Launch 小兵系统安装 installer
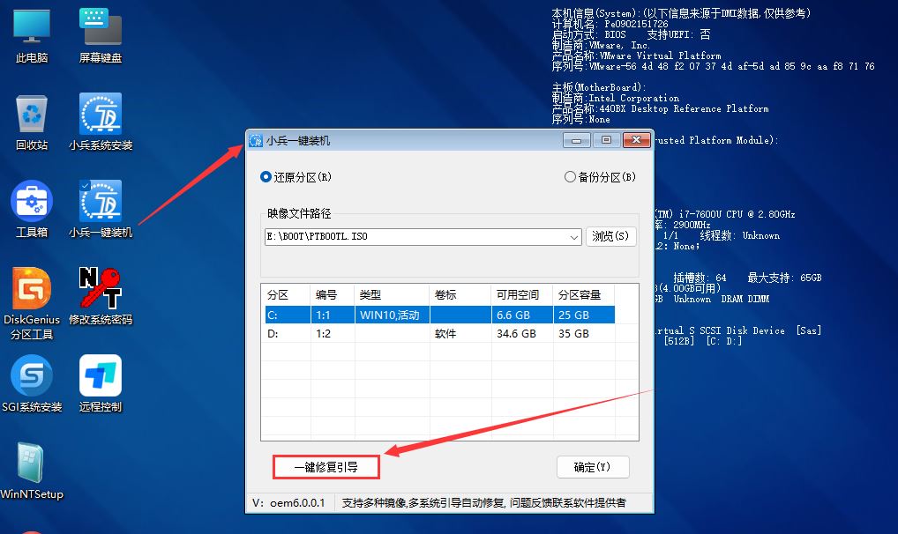The height and width of the screenshot is (534, 898). click(x=99, y=122)
